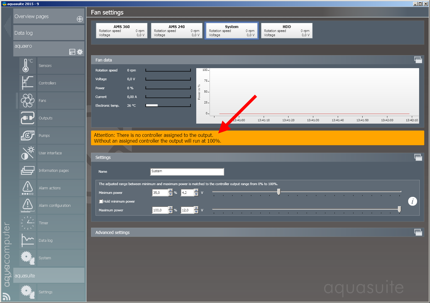Adjust the Minimum power slider handle
The height and width of the screenshot is (303, 430).
(x=279, y=192)
